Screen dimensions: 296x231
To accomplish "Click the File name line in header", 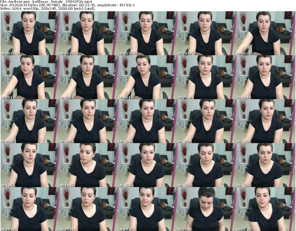I will [x=46, y=2].
